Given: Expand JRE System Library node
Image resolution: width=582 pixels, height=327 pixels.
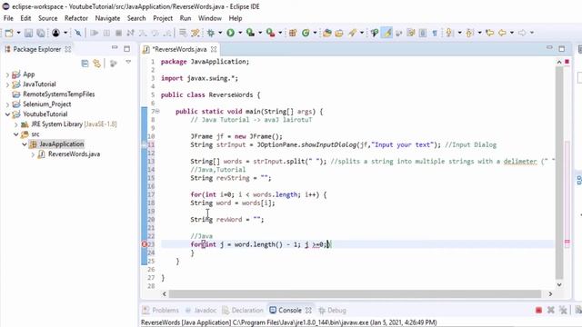Looking at the screenshot, I should [16, 124].
